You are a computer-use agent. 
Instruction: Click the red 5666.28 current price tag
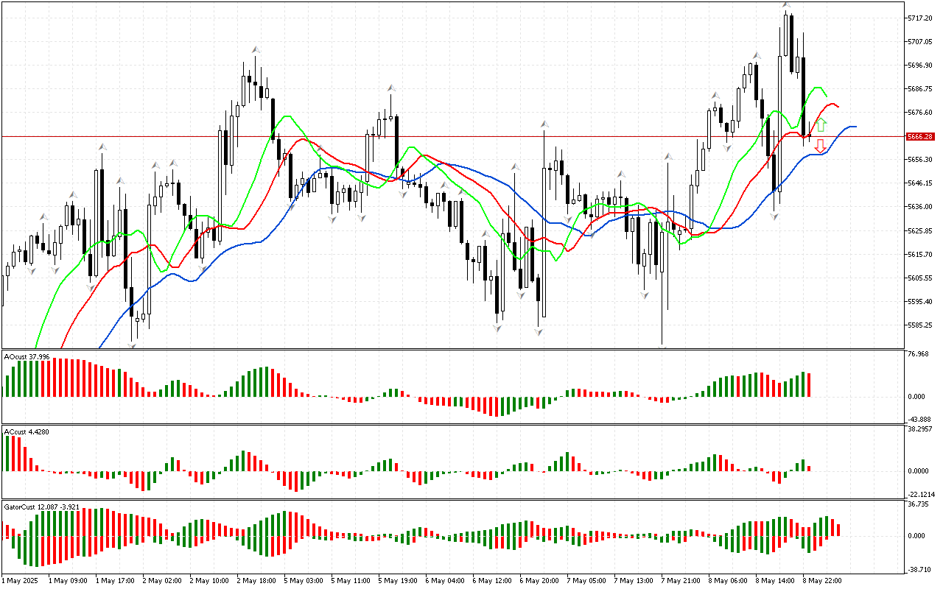[x=920, y=137]
